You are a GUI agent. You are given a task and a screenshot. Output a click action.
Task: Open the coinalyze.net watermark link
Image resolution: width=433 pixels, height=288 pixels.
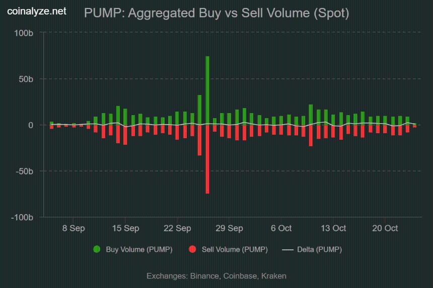(37, 12)
